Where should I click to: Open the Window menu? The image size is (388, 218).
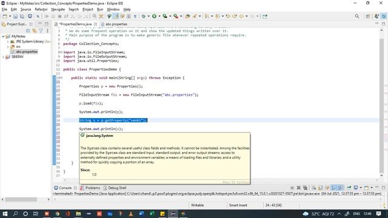tap(113, 10)
